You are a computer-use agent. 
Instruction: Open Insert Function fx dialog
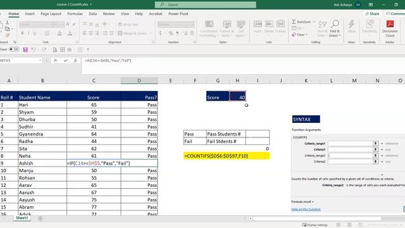(75, 61)
